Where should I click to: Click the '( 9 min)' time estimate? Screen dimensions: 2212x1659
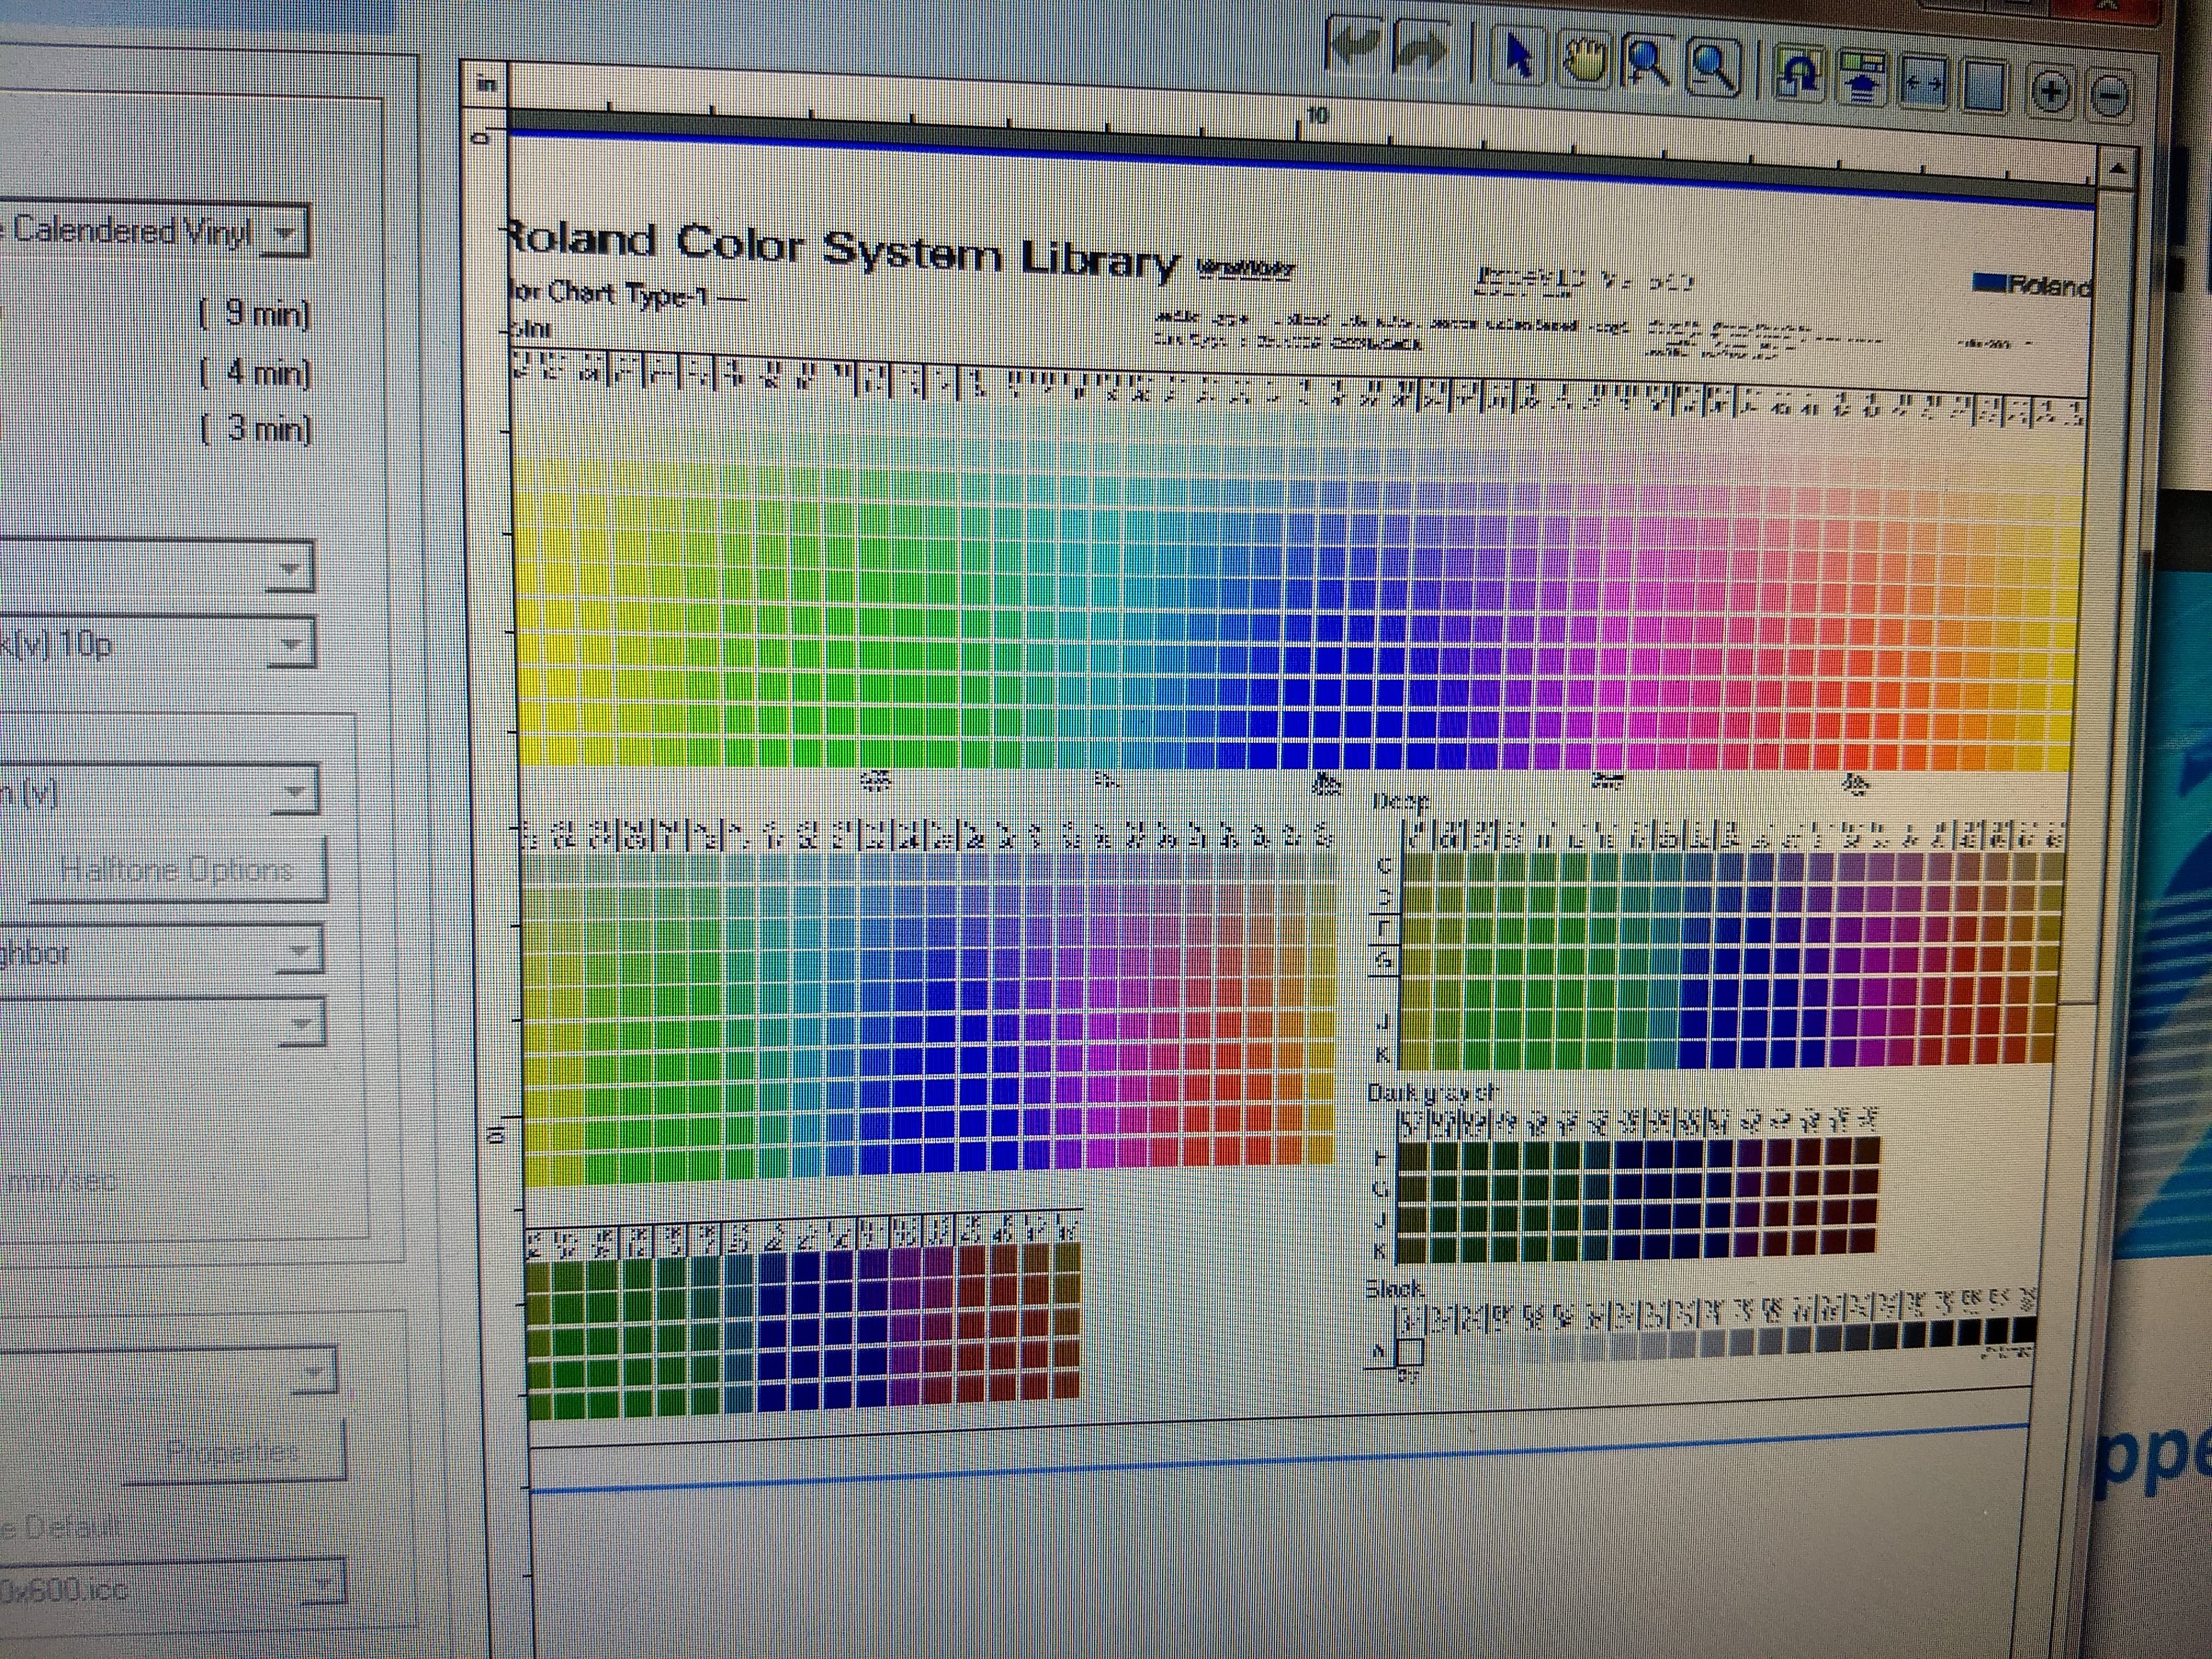[x=255, y=314]
